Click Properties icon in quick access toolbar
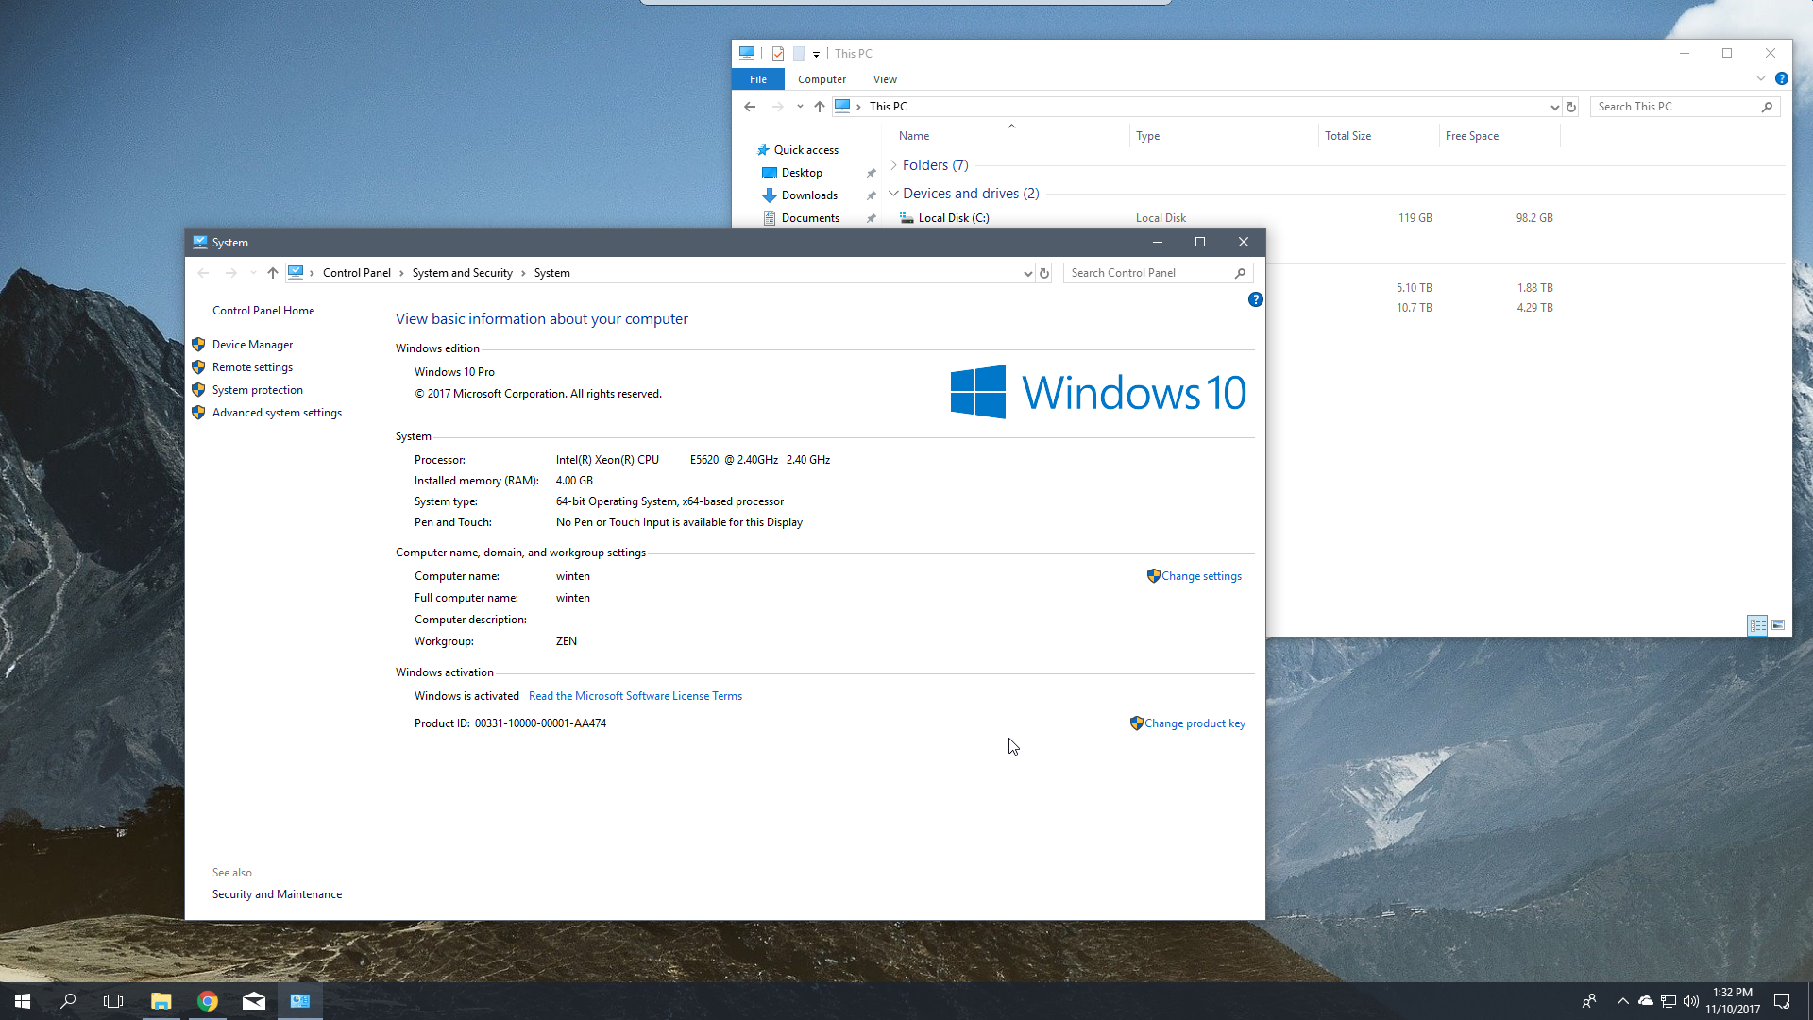Viewport: 1813px width, 1020px height. (778, 54)
